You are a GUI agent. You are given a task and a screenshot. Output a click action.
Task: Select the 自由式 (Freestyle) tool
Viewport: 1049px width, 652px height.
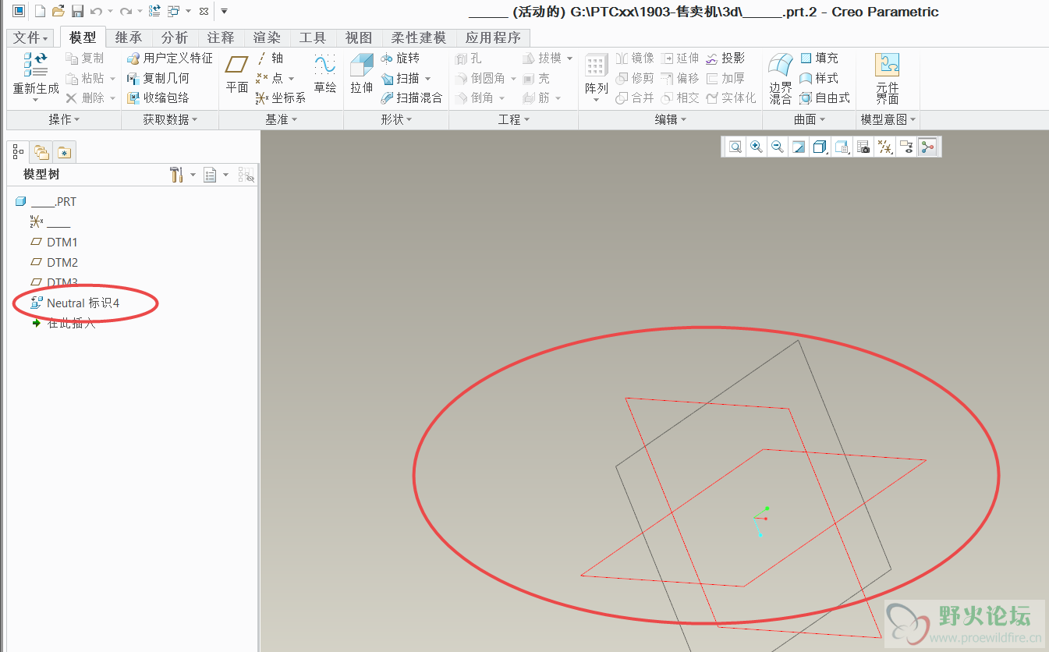click(825, 98)
